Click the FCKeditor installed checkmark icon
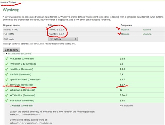 pyautogui.click(x=7, y=58)
